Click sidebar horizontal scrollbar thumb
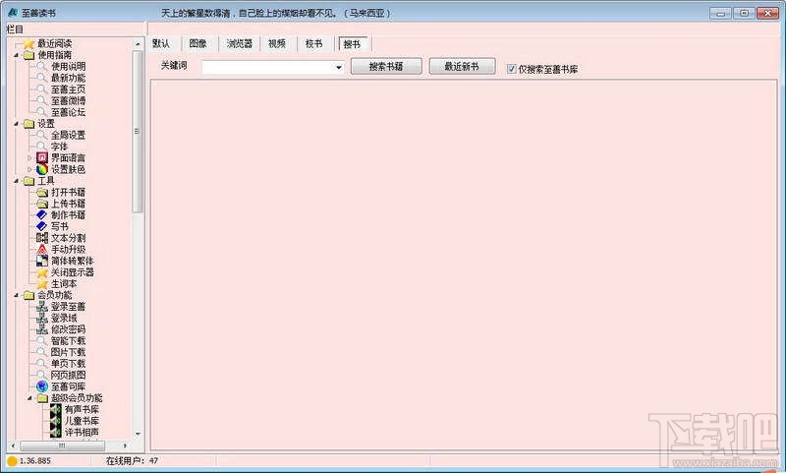The height and width of the screenshot is (473, 786). 62,445
